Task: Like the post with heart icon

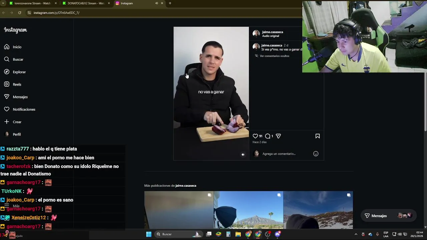Action: click(x=255, y=136)
